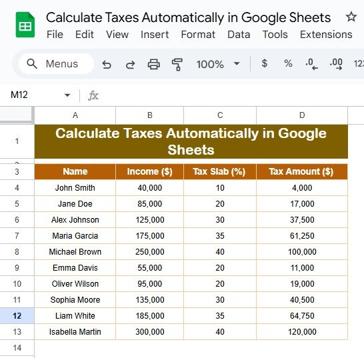
Task: Click John Smith's tax slab cell 10
Action: [x=220, y=187]
